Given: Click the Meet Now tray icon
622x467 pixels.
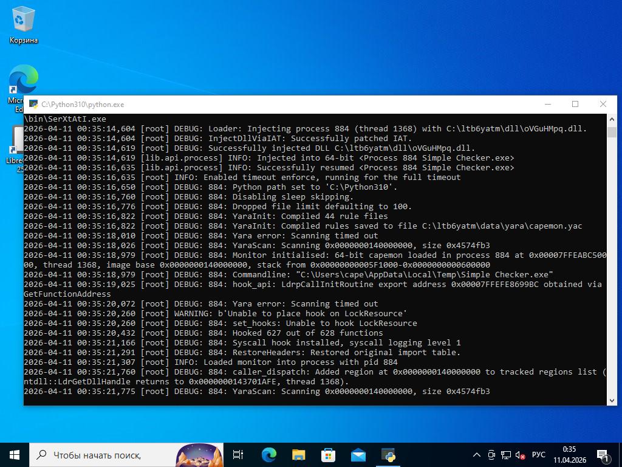Looking at the screenshot, I should (x=491, y=455).
